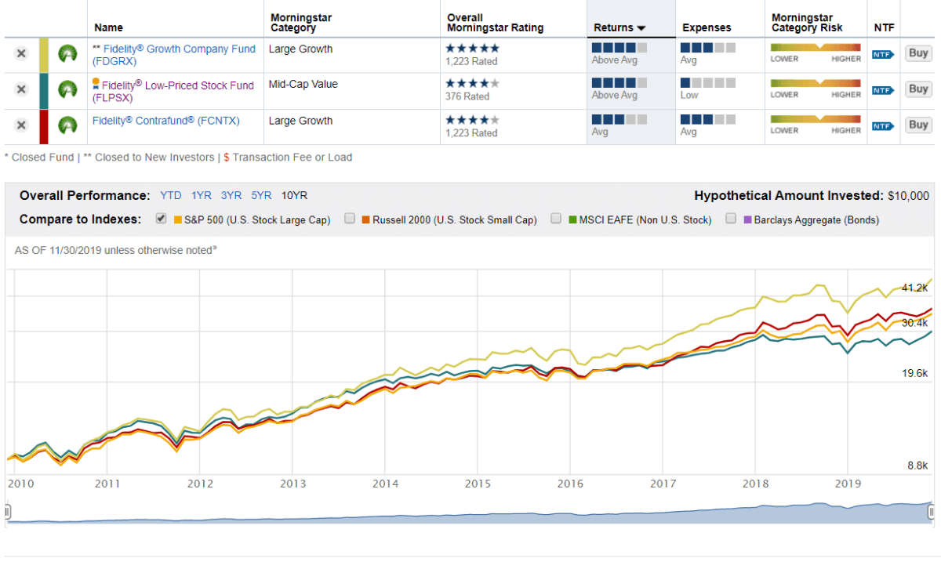Remove the Fidelity Low-Priced Stock Fund row

[x=21, y=89]
